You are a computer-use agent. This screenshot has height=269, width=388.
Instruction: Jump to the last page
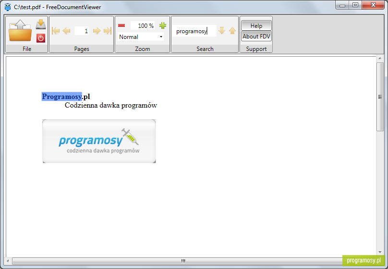click(108, 31)
